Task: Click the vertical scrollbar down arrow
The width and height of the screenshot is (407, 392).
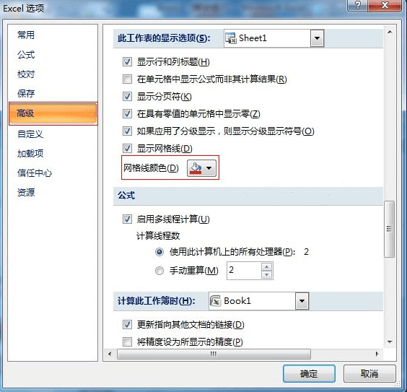Action: tap(390, 342)
